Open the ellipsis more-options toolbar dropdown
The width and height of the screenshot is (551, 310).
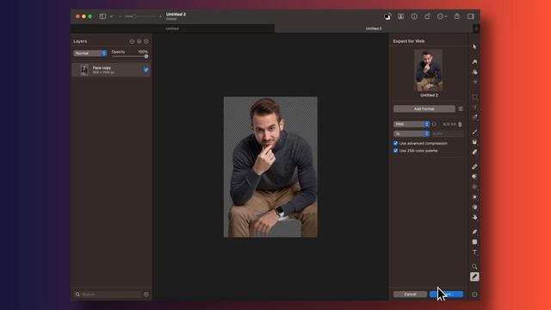(442, 16)
